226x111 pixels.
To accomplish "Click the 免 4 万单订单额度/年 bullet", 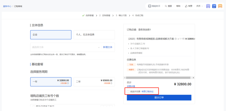I will [x=140, y=48].
